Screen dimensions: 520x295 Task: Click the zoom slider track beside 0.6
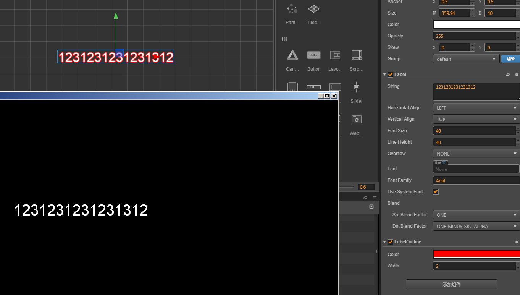(347, 187)
